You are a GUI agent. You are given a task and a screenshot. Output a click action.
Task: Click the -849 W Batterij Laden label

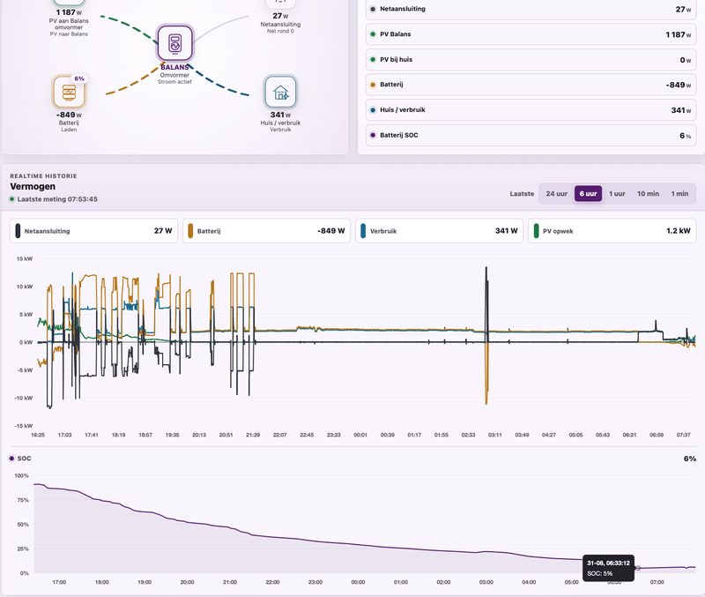pyautogui.click(x=69, y=122)
